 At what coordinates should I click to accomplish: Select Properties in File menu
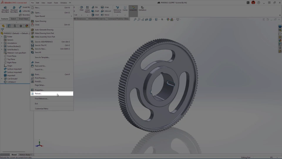click(52, 90)
